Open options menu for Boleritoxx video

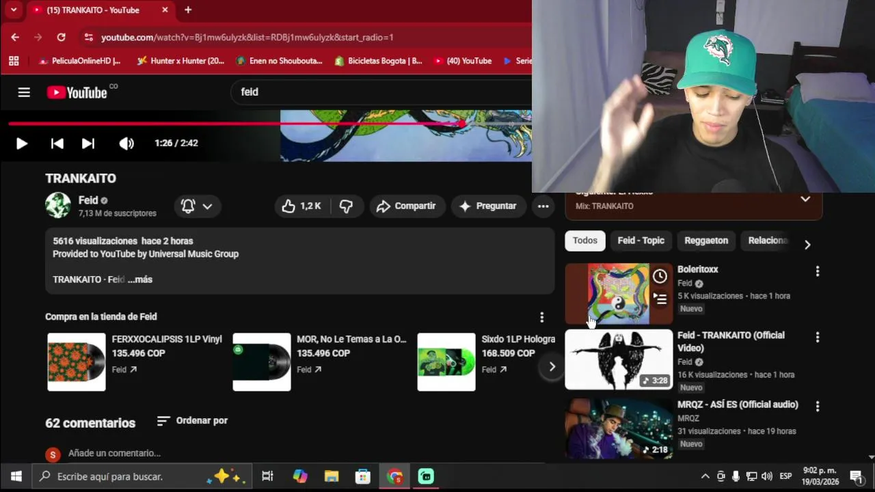click(817, 271)
